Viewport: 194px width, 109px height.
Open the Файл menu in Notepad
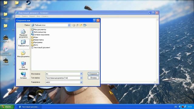pos(18,16)
